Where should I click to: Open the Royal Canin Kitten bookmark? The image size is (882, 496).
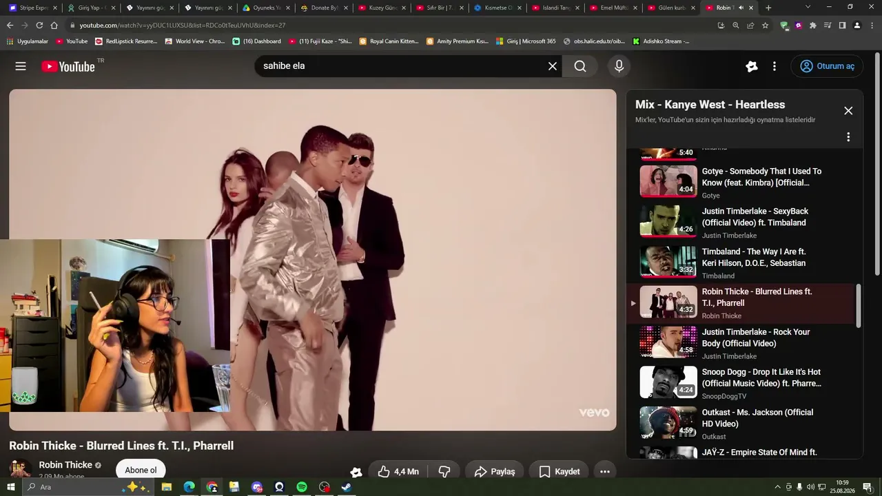(x=389, y=41)
